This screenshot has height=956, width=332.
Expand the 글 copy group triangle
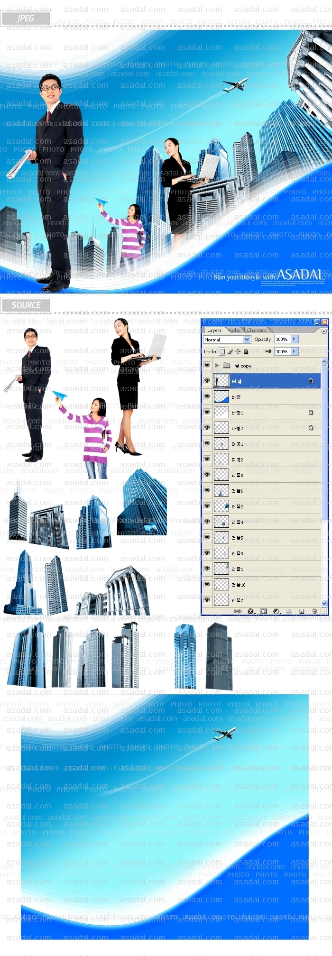coord(217,365)
